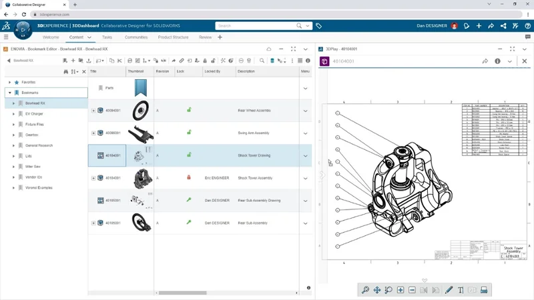This screenshot has width=534, height=300.
Task: Collapse the Bookmarks tree node
Action: click(x=9, y=93)
